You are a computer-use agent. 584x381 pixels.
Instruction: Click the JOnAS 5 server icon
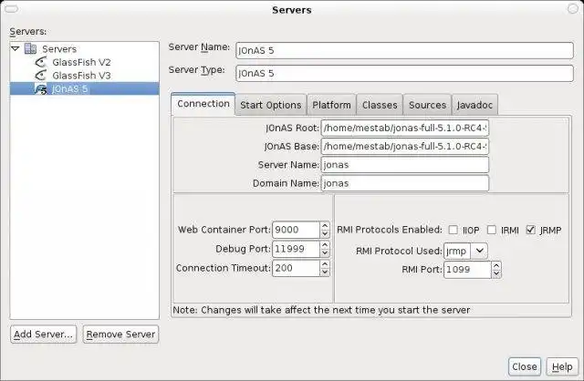coord(40,89)
